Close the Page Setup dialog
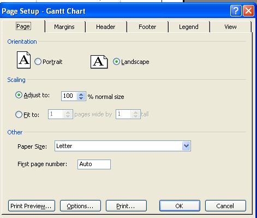The width and height of the screenshot is (257, 218). [x=249, y=11]
